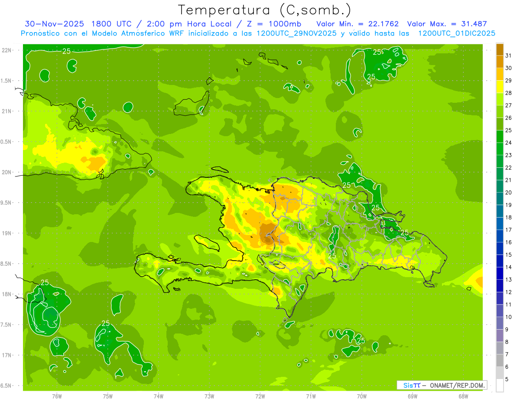This screenshot has width=520, height=402.
Task: Click the legend value "5"
Action: (507, 379)
